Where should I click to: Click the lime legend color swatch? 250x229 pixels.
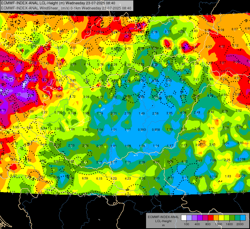227,218
